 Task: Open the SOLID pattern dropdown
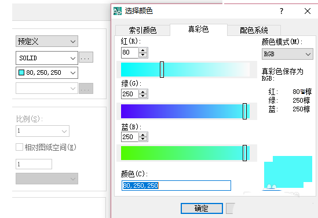(47, 58)
